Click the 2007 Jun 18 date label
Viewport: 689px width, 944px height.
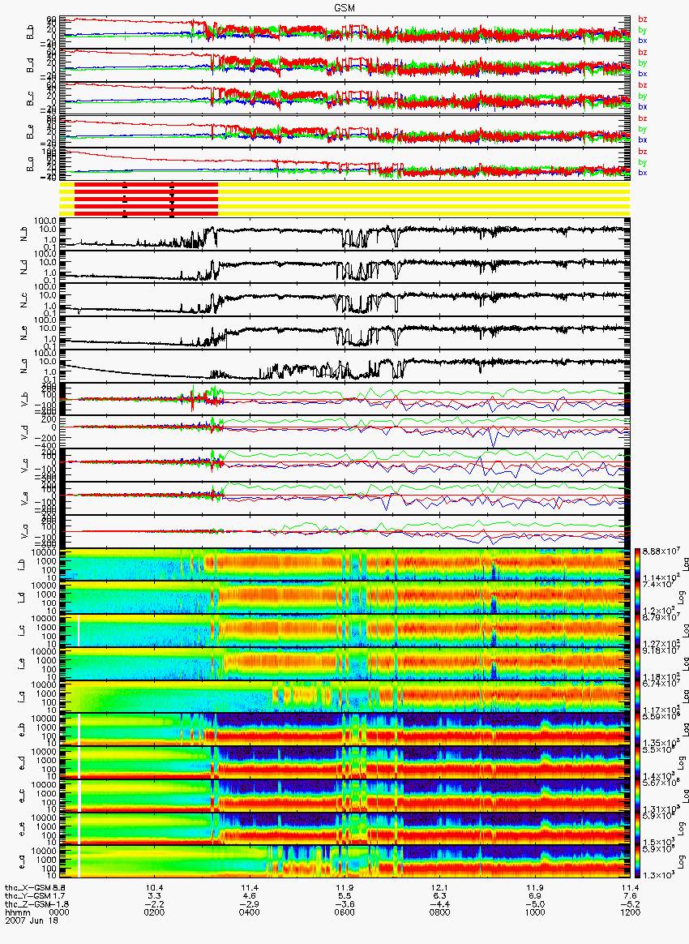(32, 920)
